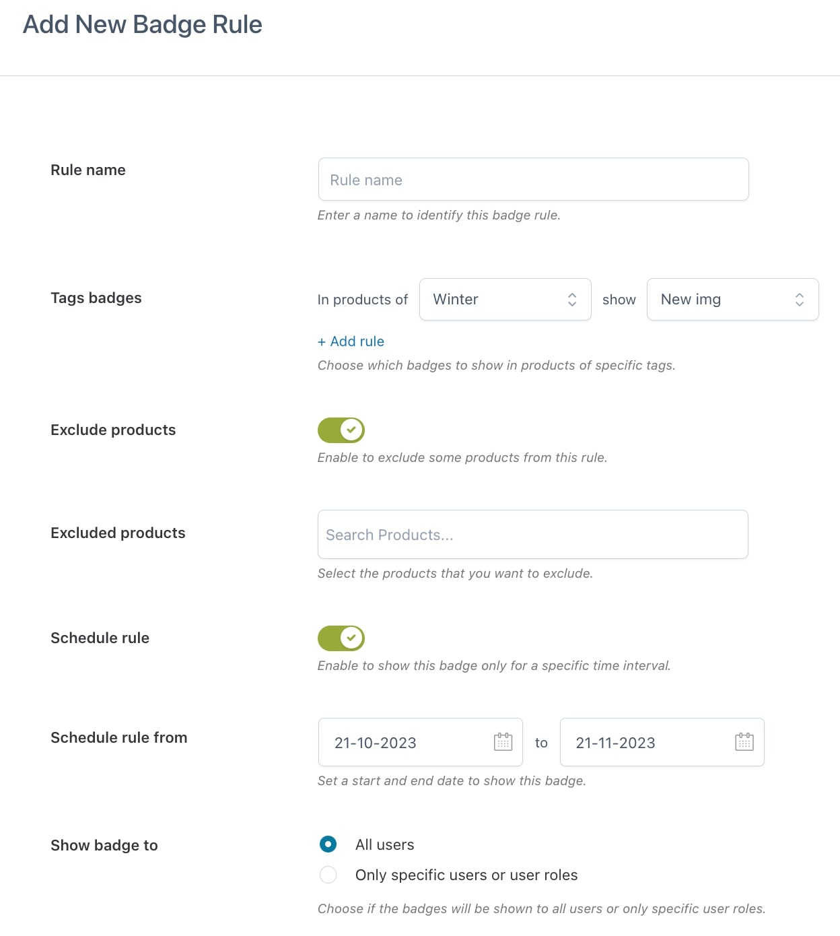The height and width of the screenshot is (936, 840).
Task: Click the + Add rule link
Action: (x=351, y=341)
